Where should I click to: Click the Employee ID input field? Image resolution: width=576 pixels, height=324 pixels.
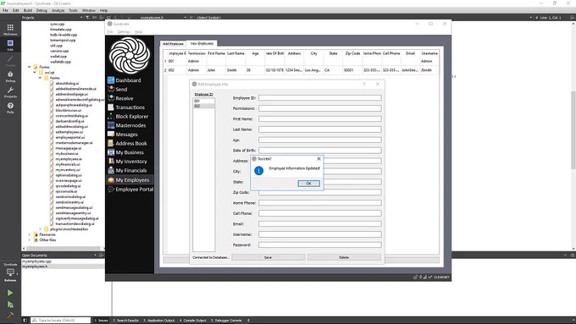click(x=319, y=97)
